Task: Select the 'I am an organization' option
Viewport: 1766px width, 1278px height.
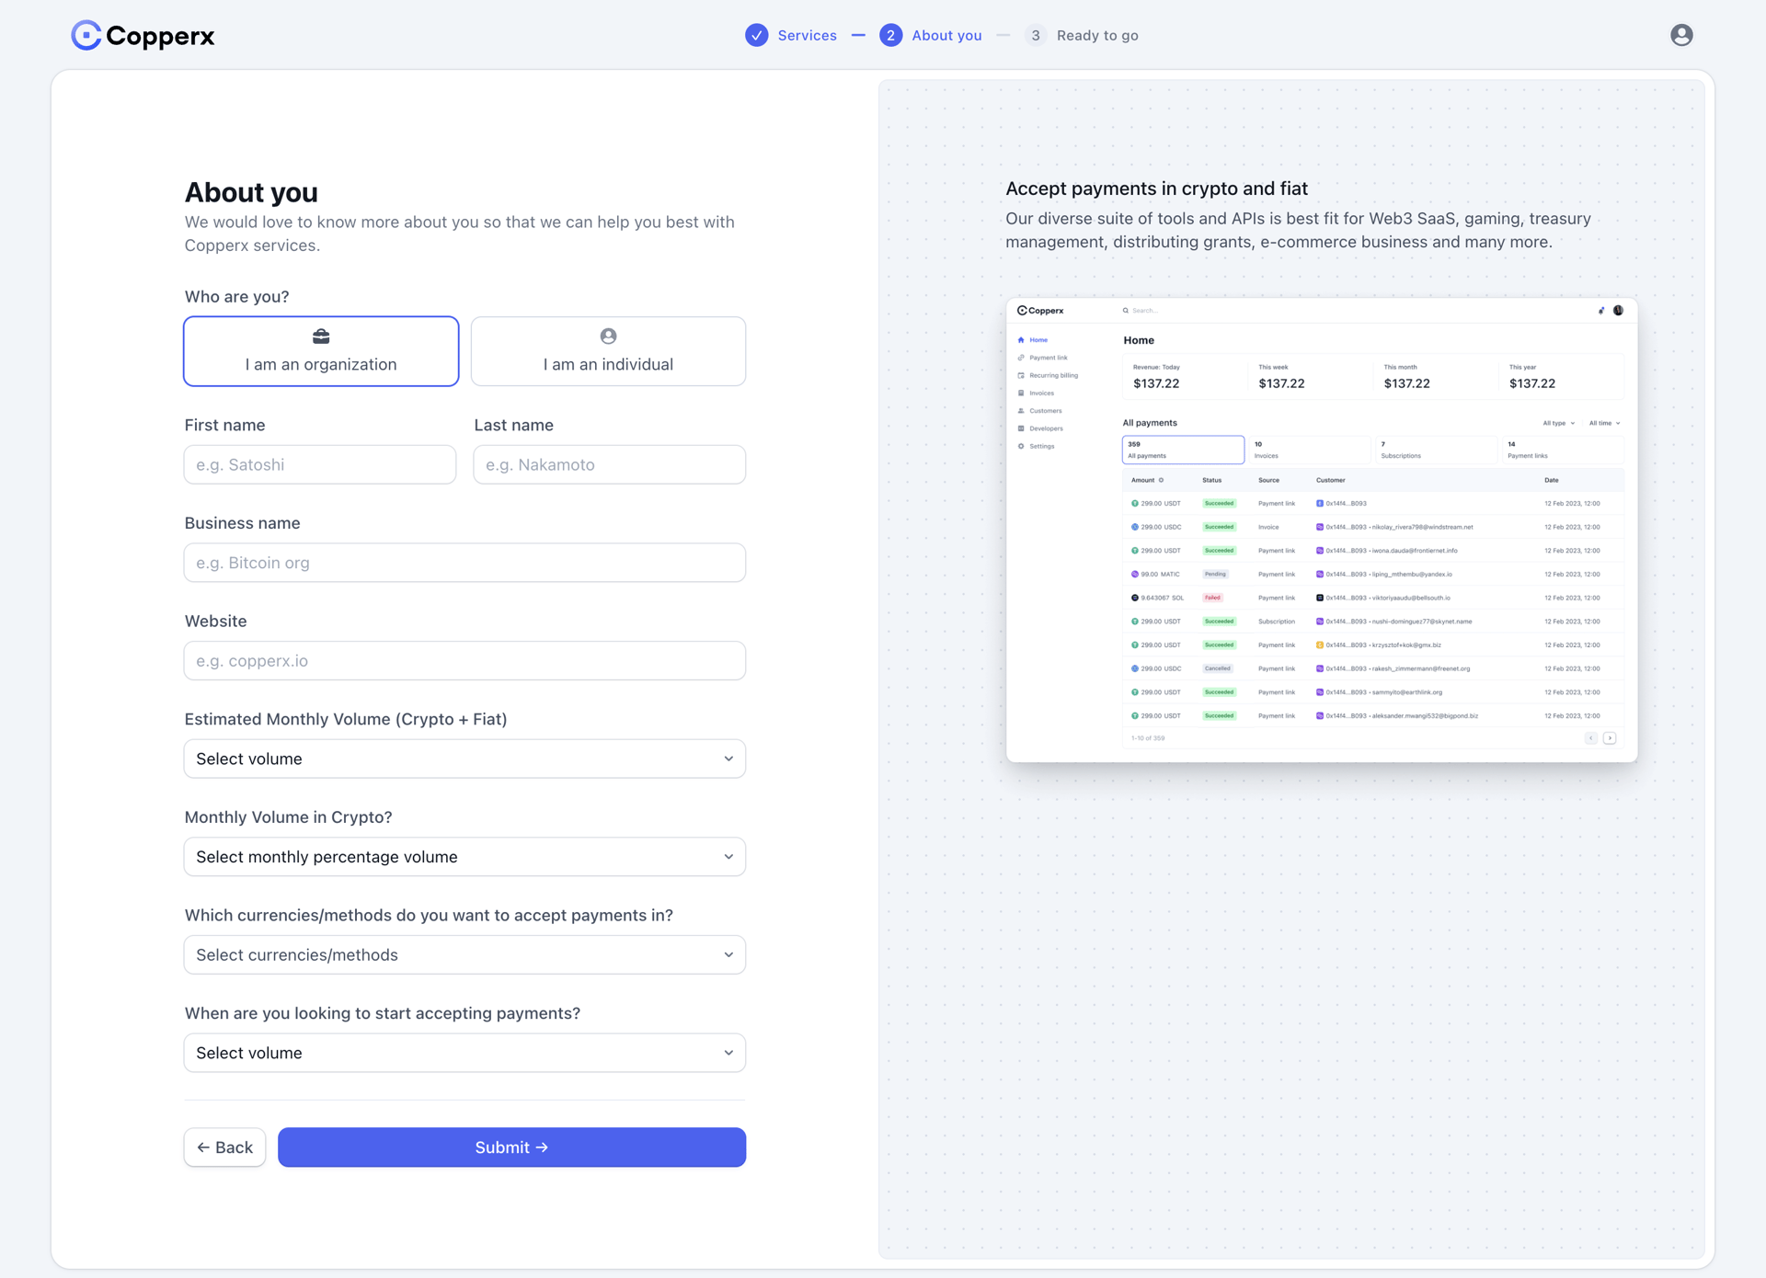Action: click(320, 351)
